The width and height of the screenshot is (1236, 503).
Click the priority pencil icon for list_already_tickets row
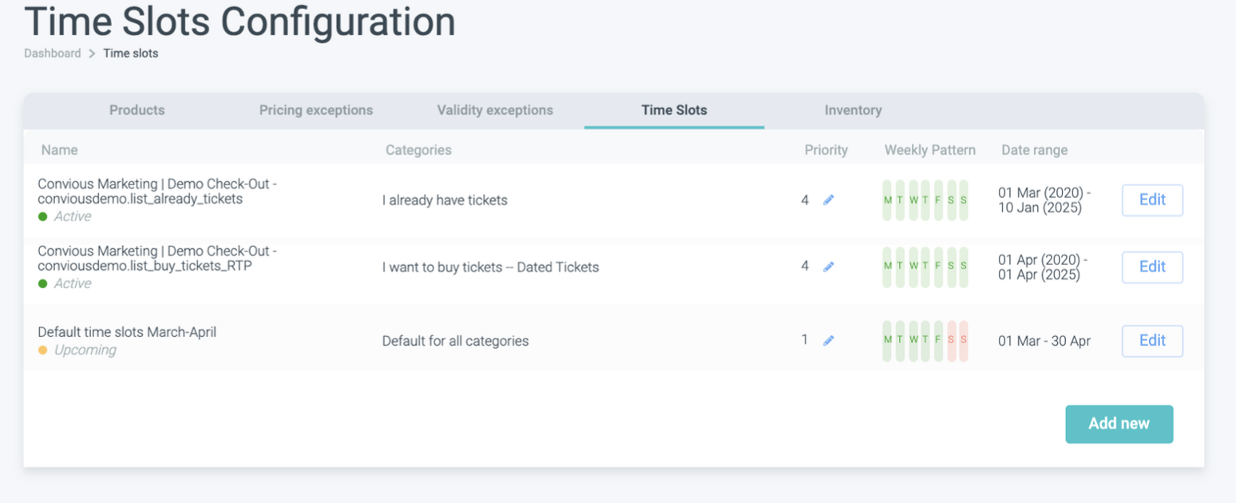(829, 200)
